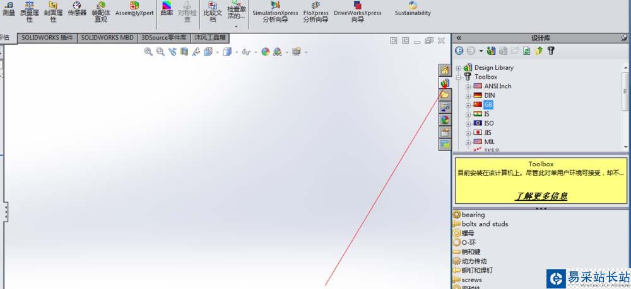
Task: Select the JIS standard item
Action: coord(488,132)
